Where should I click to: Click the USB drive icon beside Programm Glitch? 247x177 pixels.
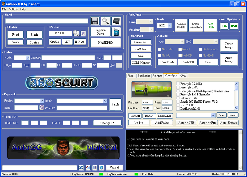[x=116, y=32]
